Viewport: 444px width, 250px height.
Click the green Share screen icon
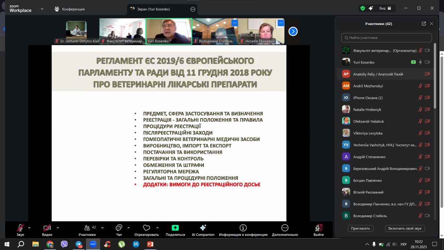coord(175,228)
